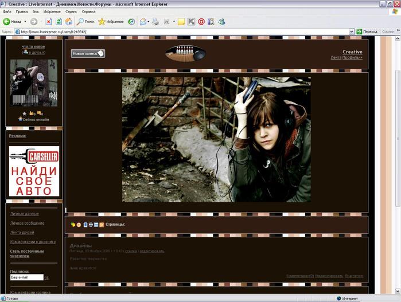The image size is (401, 302).
Task: Click the user avatar picture in sidebar
Action: coord(33,83)
